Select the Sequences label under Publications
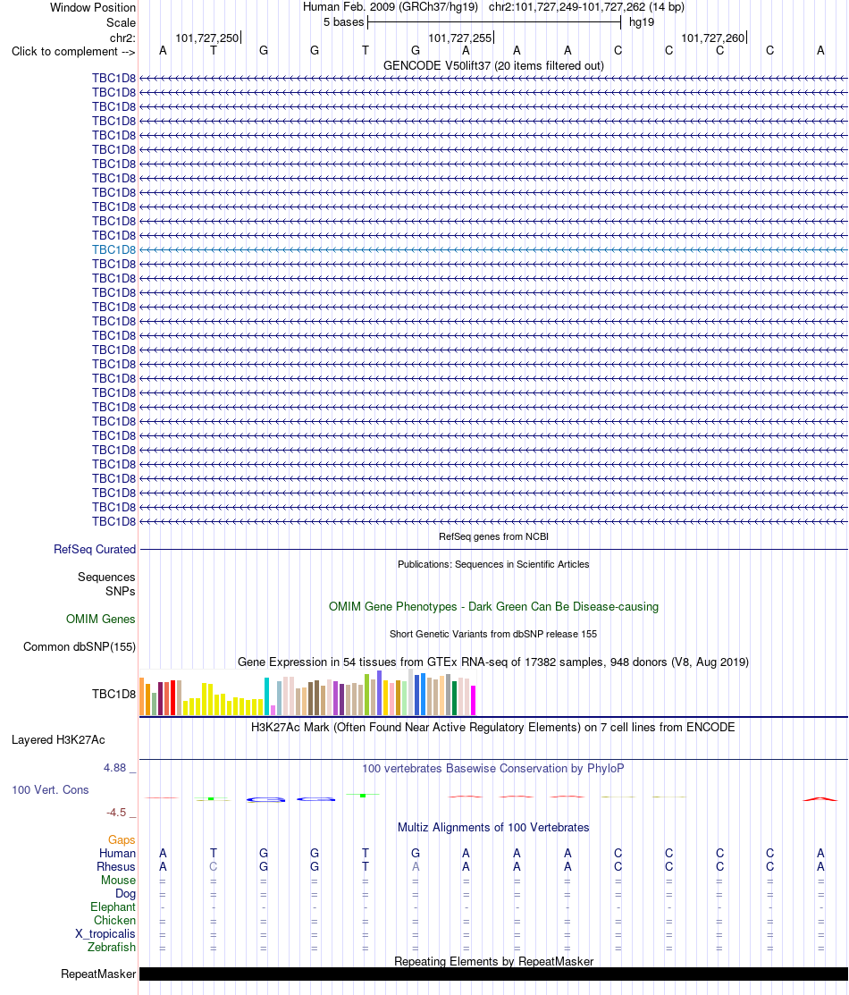Screen dimensions: 849x995 106,577
